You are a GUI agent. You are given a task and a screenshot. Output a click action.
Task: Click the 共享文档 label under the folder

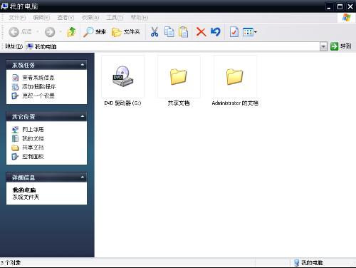click(179, 103)
